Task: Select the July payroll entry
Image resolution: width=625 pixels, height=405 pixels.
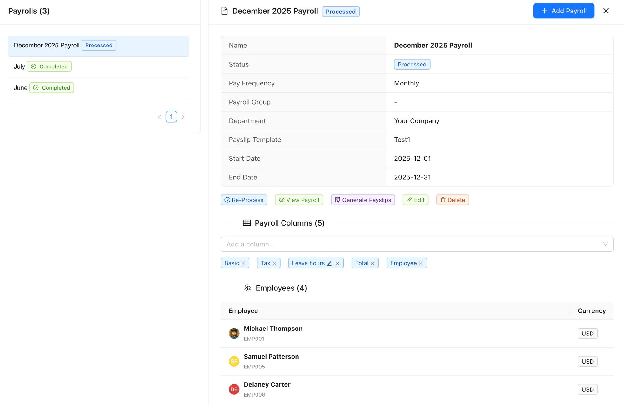Action: [x=19, y=66]
